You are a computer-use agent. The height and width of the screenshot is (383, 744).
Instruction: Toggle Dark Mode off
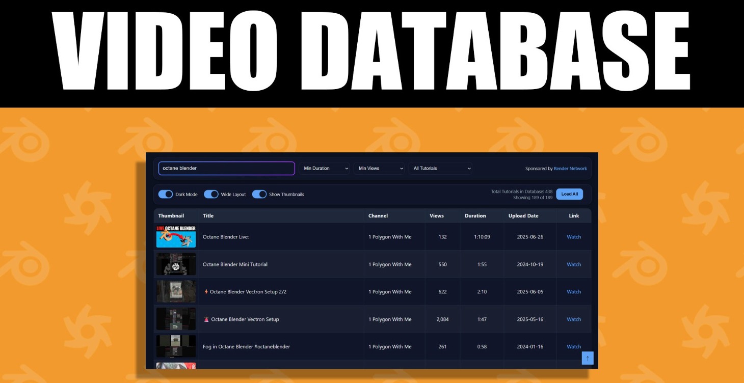click(x=166, y=194)
